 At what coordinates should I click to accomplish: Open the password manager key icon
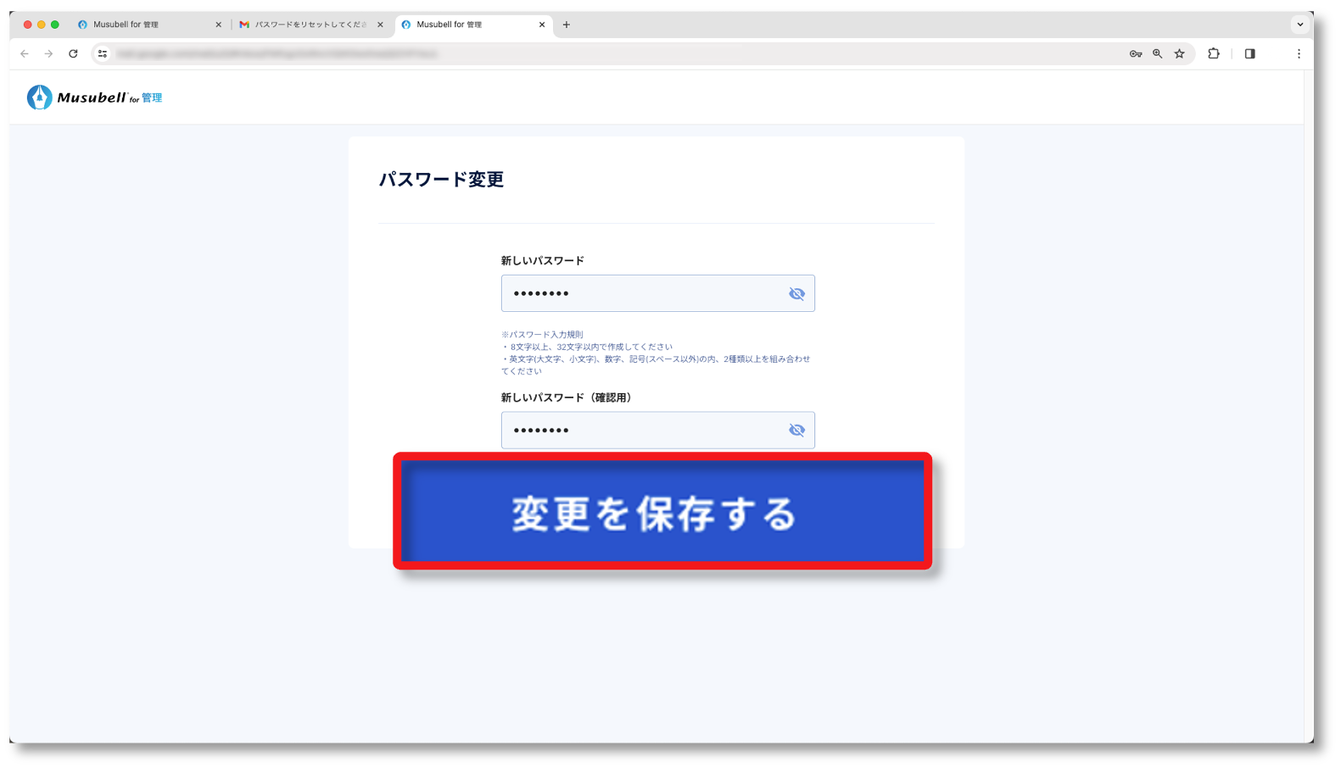[1135, 53]
